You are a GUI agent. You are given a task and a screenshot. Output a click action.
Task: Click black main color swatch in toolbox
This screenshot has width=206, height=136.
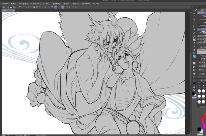pos(193,93)
